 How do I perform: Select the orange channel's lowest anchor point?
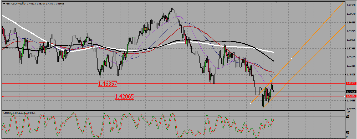point(250,104)
